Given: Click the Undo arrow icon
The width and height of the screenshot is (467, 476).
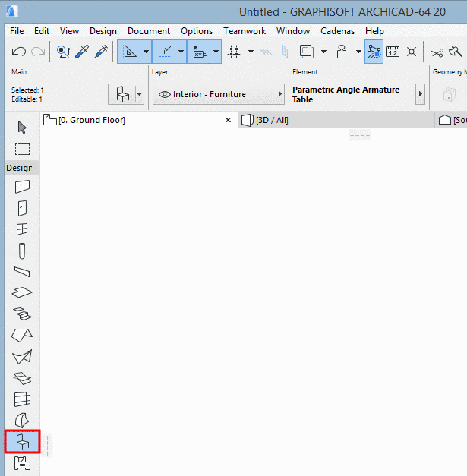Looking at the screenshot, I should click(x=19, y=52).
